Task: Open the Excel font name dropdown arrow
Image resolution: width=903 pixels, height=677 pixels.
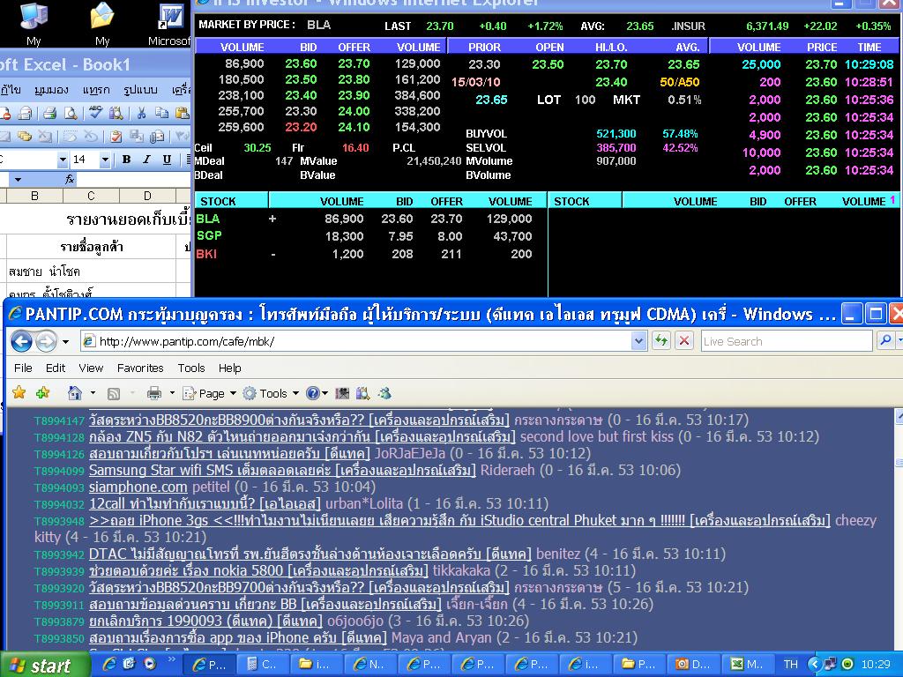Action: click(63, 160)
